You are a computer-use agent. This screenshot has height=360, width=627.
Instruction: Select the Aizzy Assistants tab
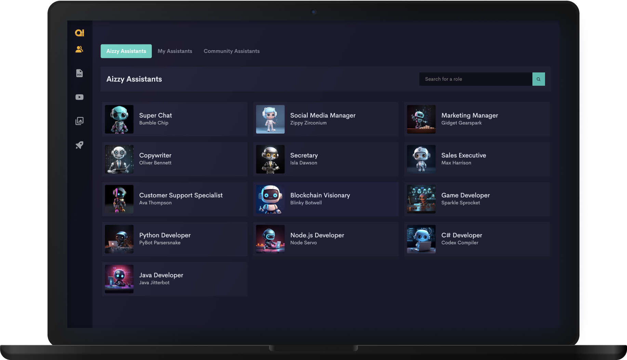pyautogui.click(x=126, y=51)
